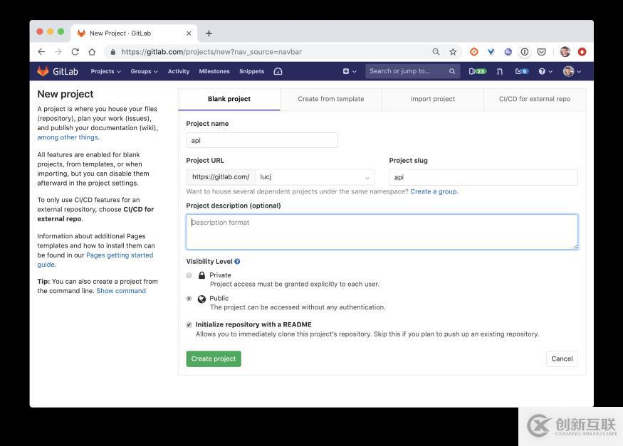Open the operations dashboard icon in navbar
Screen dimensions: 623x446
tap(278, 71)
